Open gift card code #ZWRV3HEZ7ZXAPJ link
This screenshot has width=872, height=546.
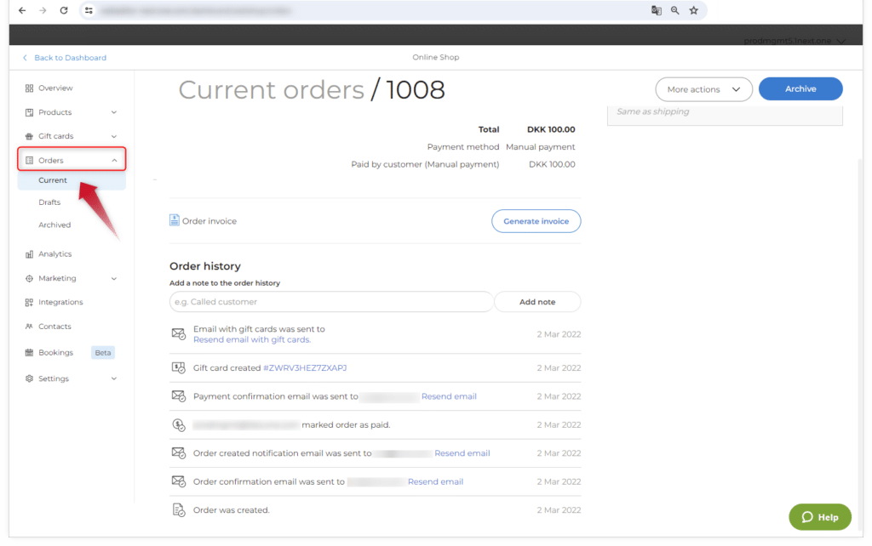(x=305, y=368)
